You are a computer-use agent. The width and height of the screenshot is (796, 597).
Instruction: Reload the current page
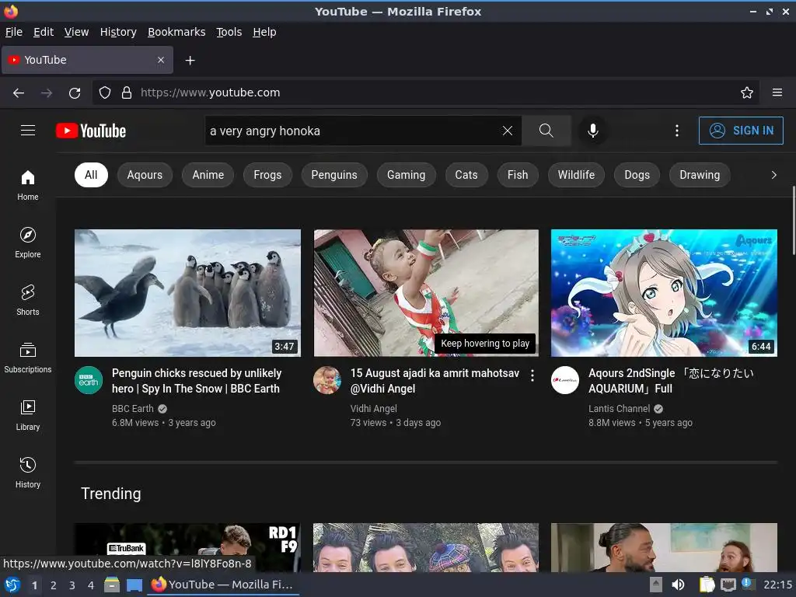point(75,93)
